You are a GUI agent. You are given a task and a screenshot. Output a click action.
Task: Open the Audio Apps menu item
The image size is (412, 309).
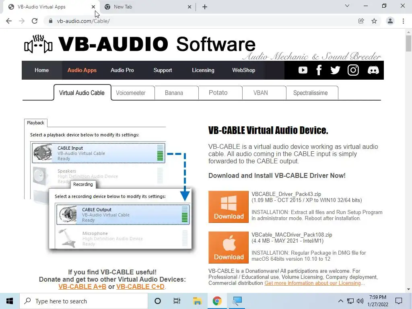pos(82,70)
